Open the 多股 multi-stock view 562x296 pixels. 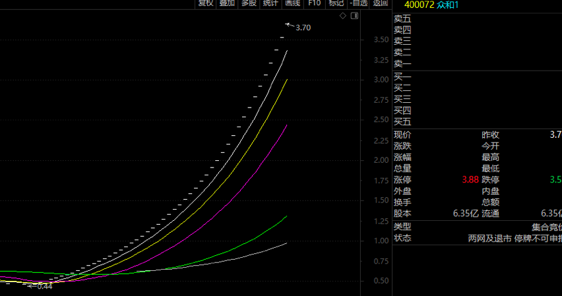click(x=249, y=3)
